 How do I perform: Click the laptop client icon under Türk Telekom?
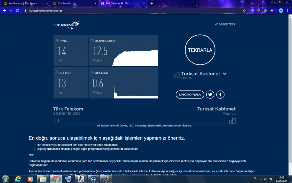tap(56, 121)
